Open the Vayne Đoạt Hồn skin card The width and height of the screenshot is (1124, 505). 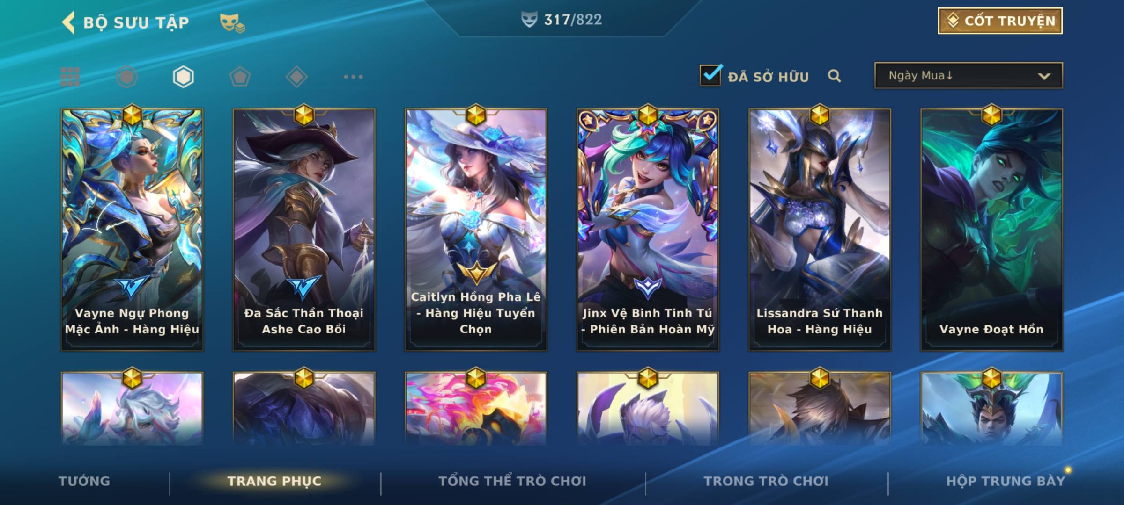click(991, 230)
